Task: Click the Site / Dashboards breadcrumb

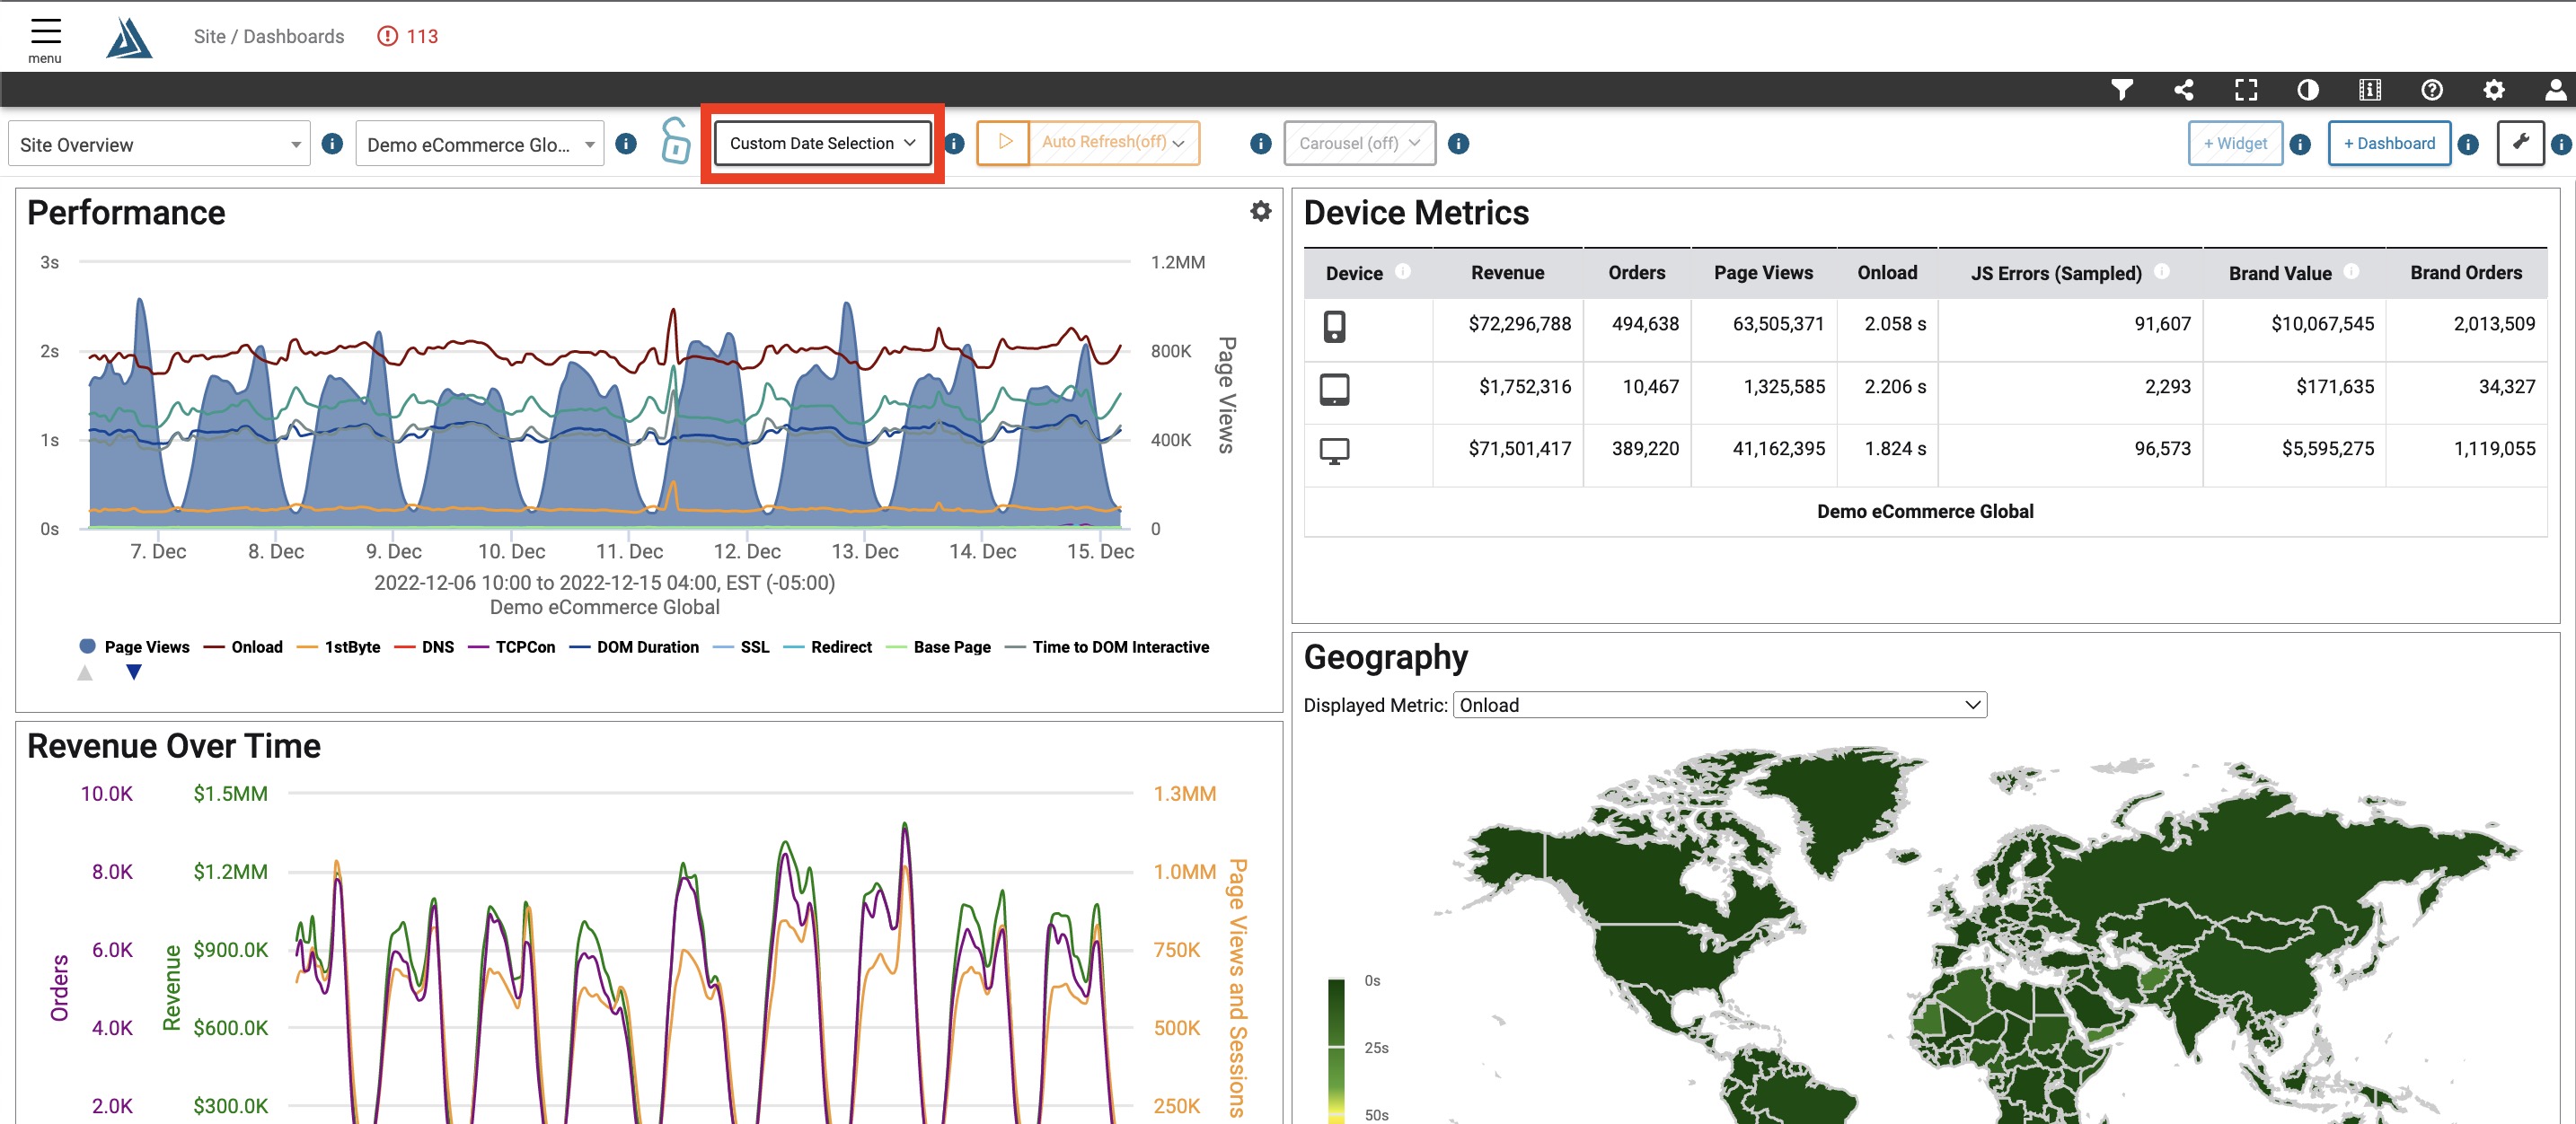Action: 268,36
